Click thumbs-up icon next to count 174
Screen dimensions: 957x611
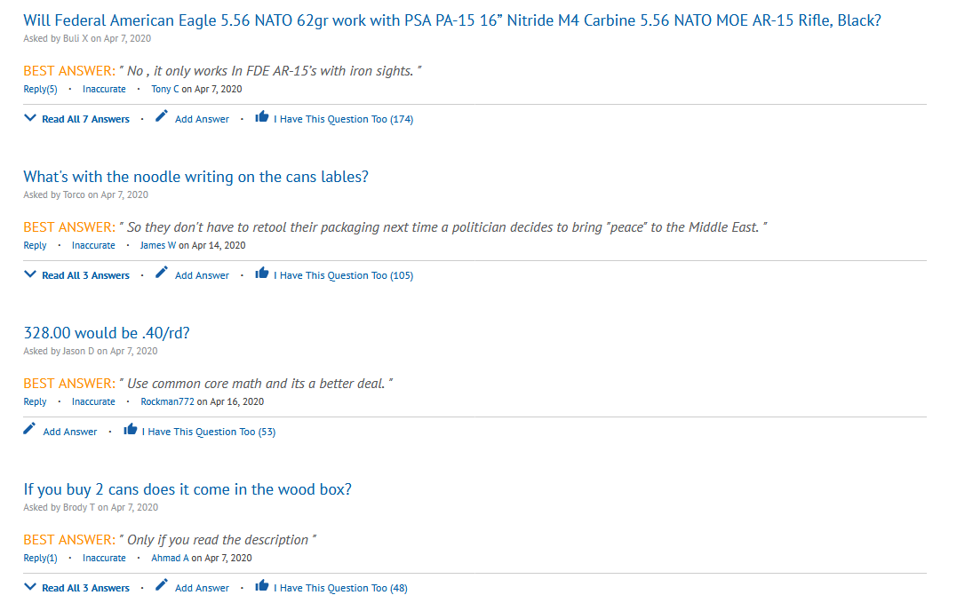point(262,116)
